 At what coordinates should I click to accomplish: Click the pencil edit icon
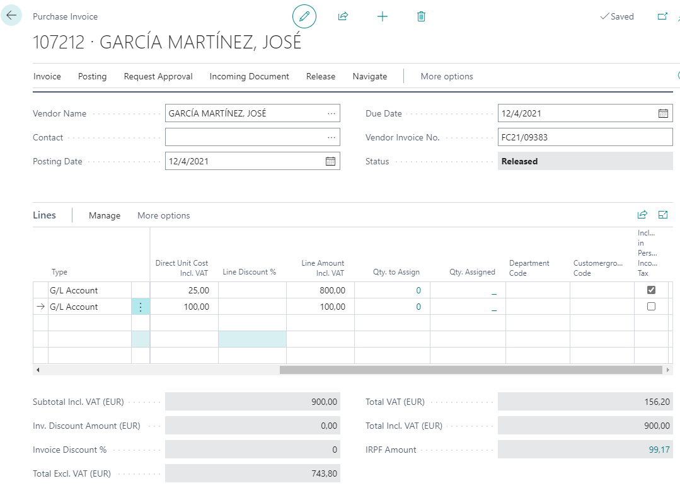304,16
